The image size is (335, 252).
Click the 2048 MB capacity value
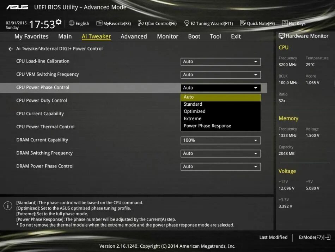[x=286, y=153]
